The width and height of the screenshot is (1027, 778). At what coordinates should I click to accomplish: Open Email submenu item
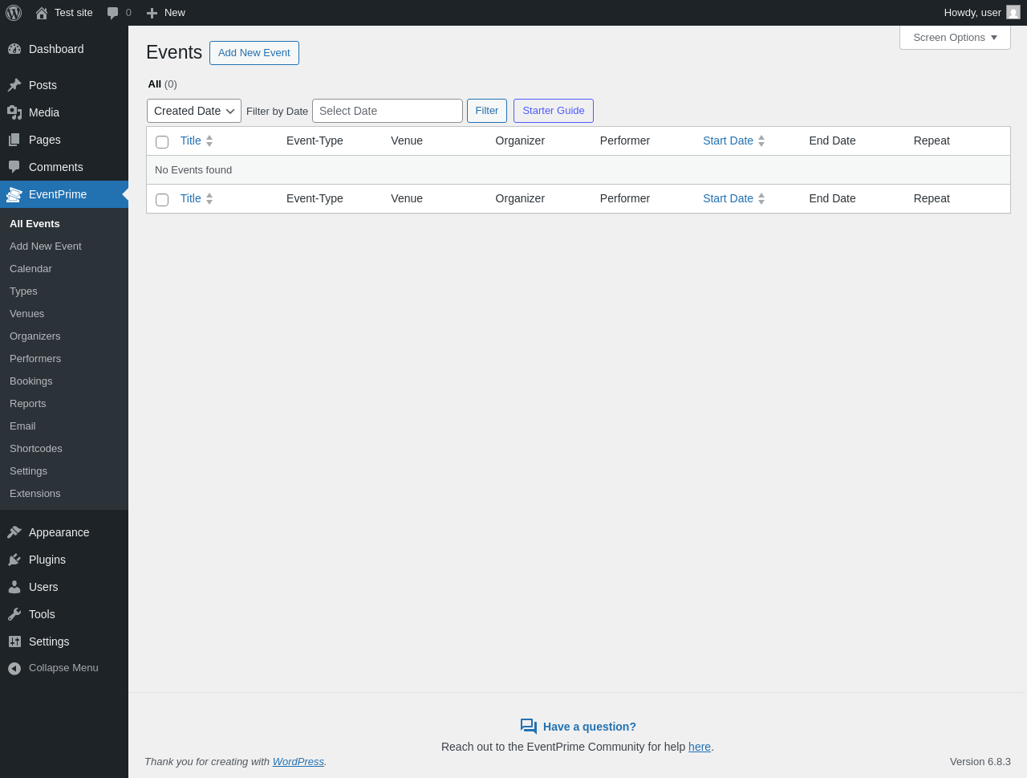pyautogui.click(x=22, y=426)
